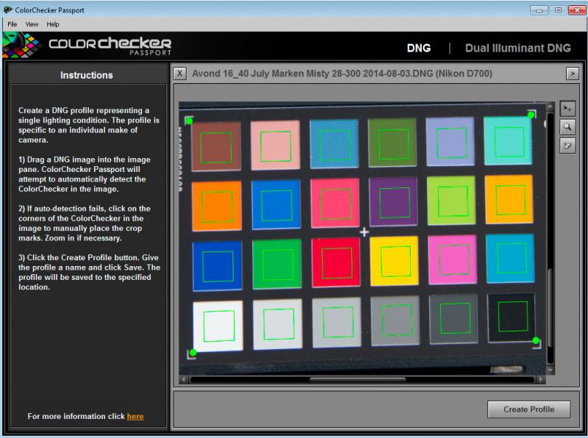Select the hand pan tool
The height and width of the screenshot is (438, 588).
[567, 146]
